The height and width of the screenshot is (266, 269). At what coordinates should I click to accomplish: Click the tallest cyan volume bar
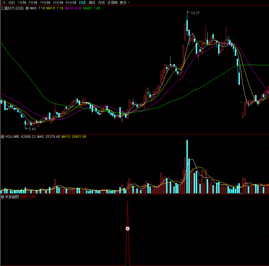click(x=187, y=167)
